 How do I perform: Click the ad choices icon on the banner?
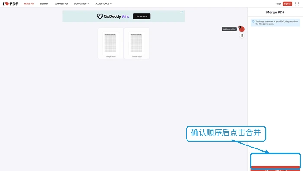pos(181,12)
